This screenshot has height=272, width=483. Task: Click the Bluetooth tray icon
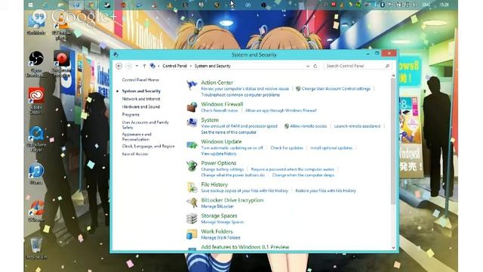point(383,5)
